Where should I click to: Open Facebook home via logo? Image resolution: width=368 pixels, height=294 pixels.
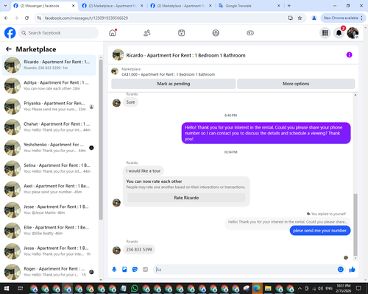(x=10, y=33)
